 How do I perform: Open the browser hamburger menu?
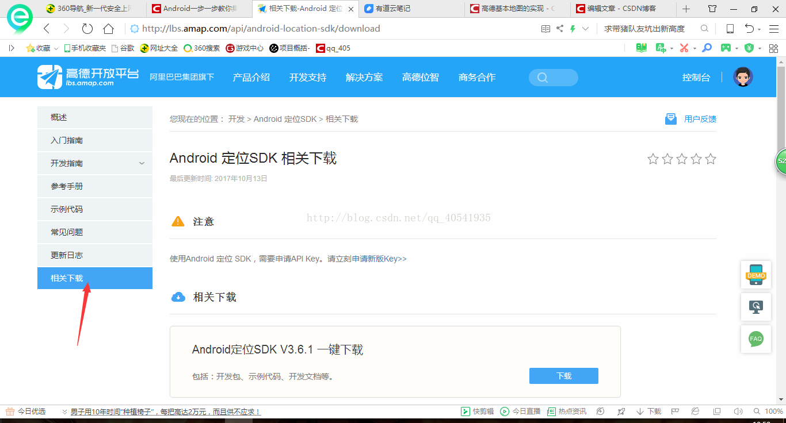tap(773, 29)
